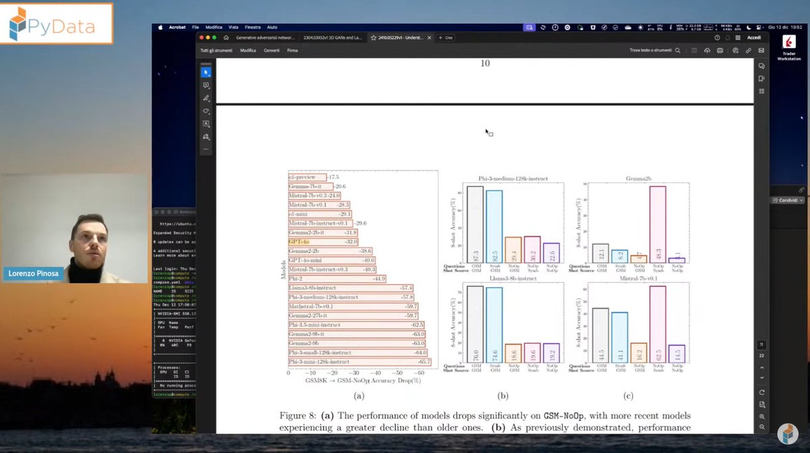
Task: Open the Modifica menu in the menu bar
Action: 213,28
